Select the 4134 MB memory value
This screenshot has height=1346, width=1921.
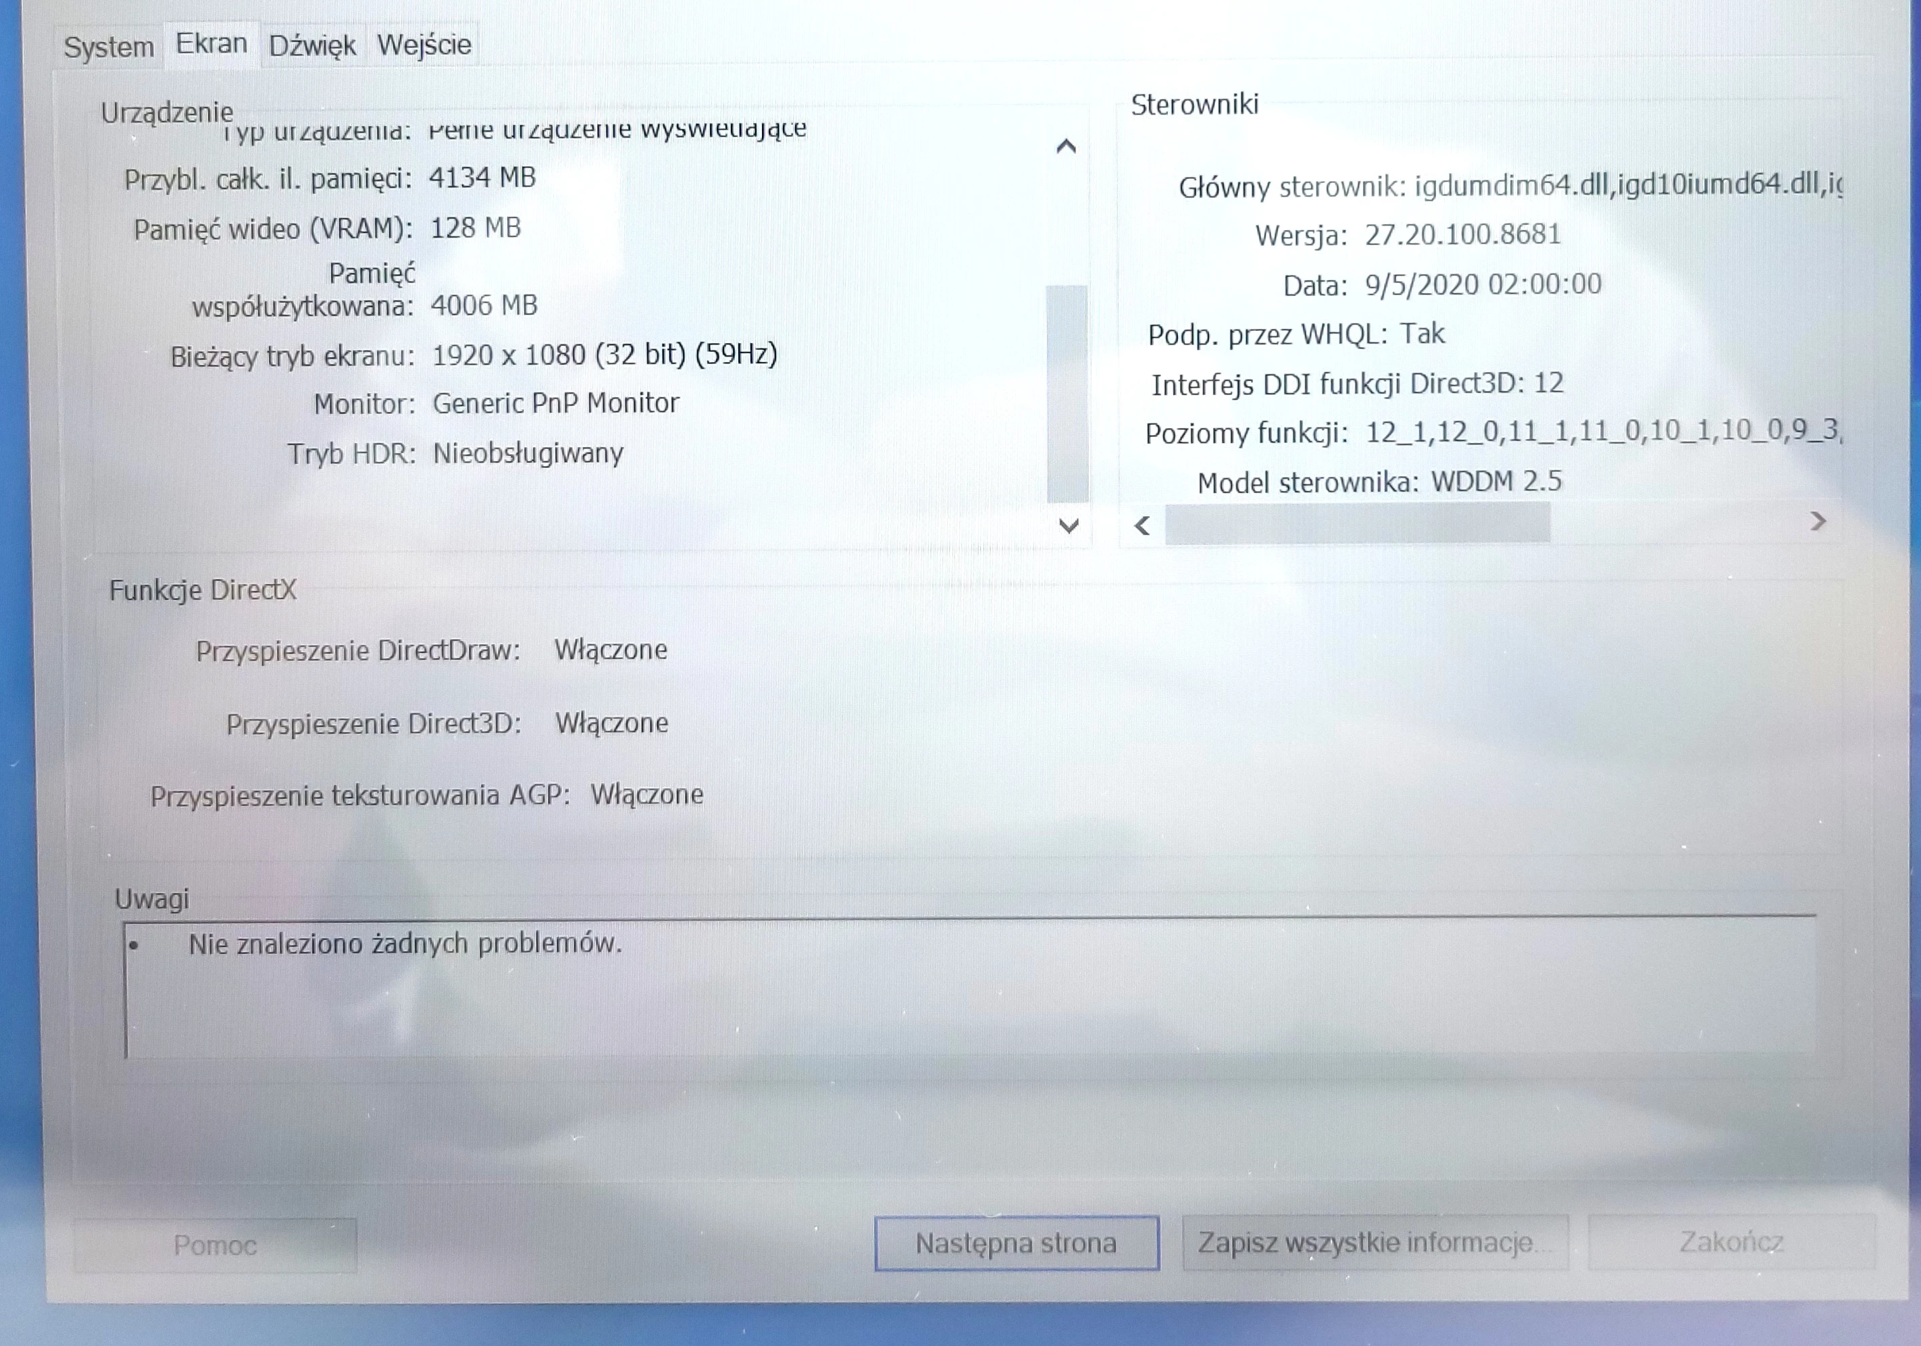pyautogui.click(x=482, y=178)
